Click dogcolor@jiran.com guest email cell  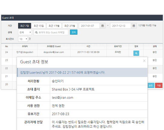click(54, 52)
